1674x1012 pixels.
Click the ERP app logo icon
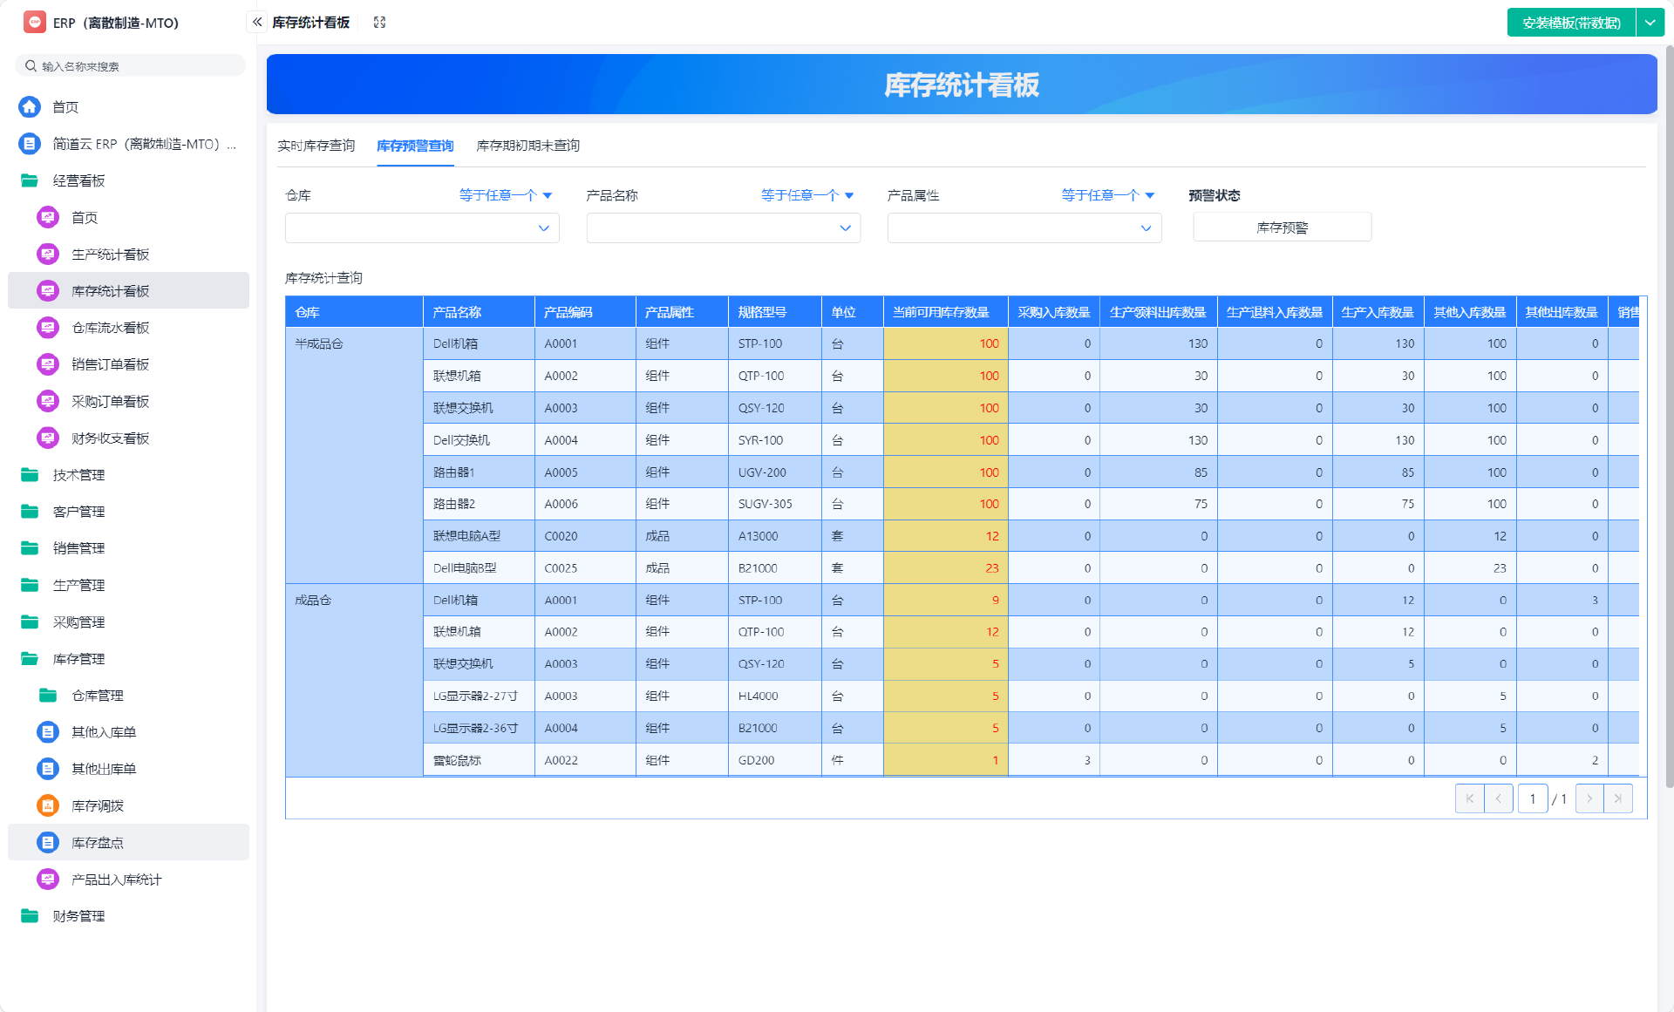(x=35, y=23)
